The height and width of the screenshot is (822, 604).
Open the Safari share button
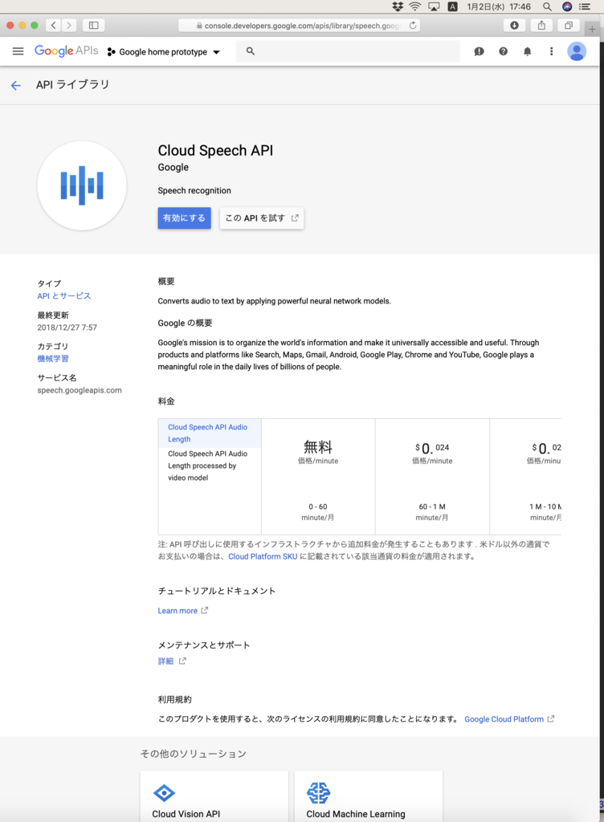(541, 25)
